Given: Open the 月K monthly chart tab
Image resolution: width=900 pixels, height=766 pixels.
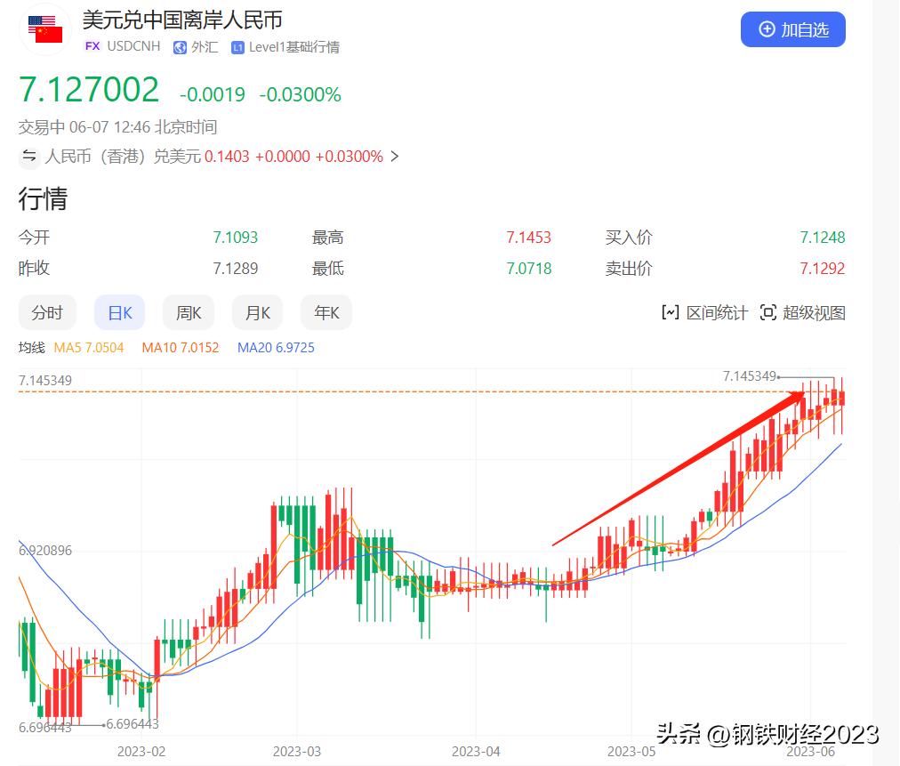Looking at the screenshot, I should click(x=257, y=312).
